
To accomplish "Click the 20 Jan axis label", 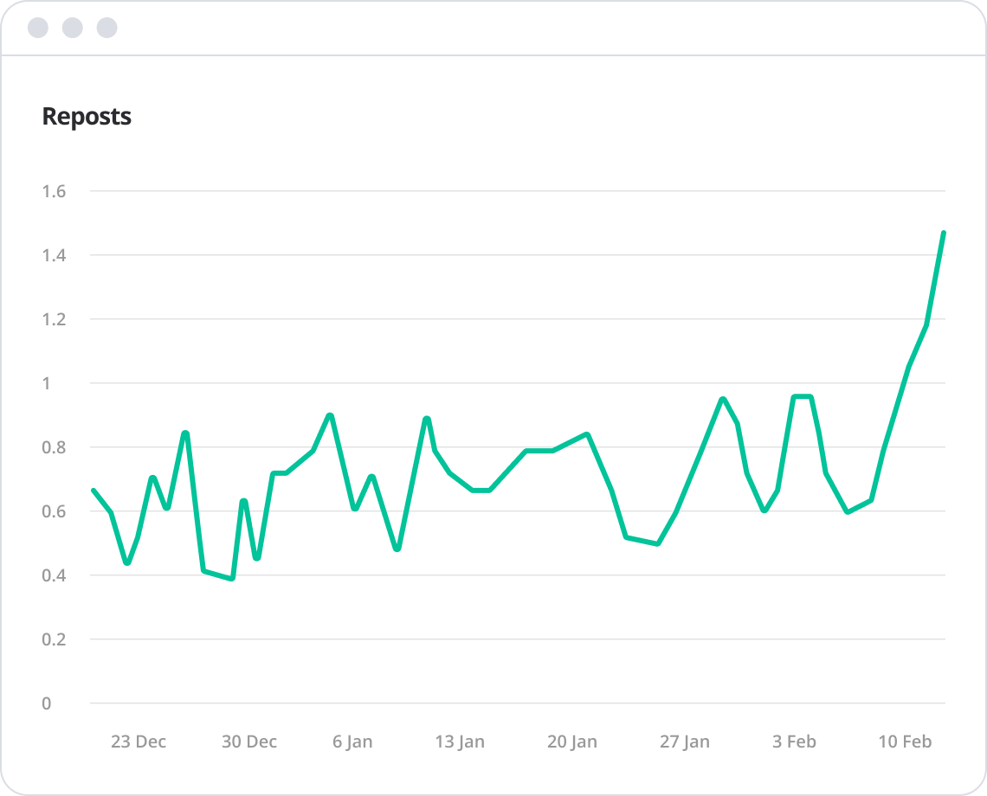I will click(572, 741).
